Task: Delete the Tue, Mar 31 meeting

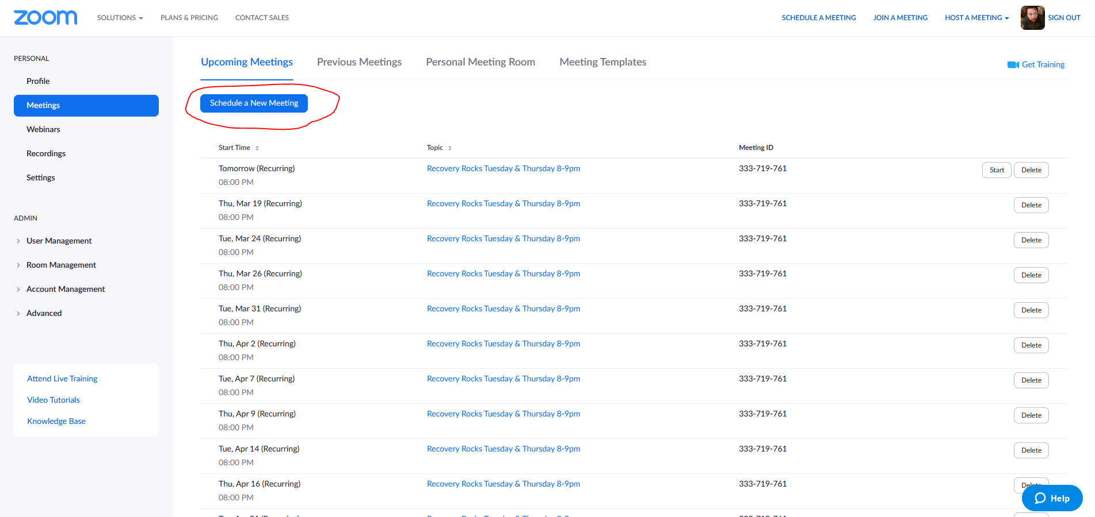Action: (x=1031, y=310)
